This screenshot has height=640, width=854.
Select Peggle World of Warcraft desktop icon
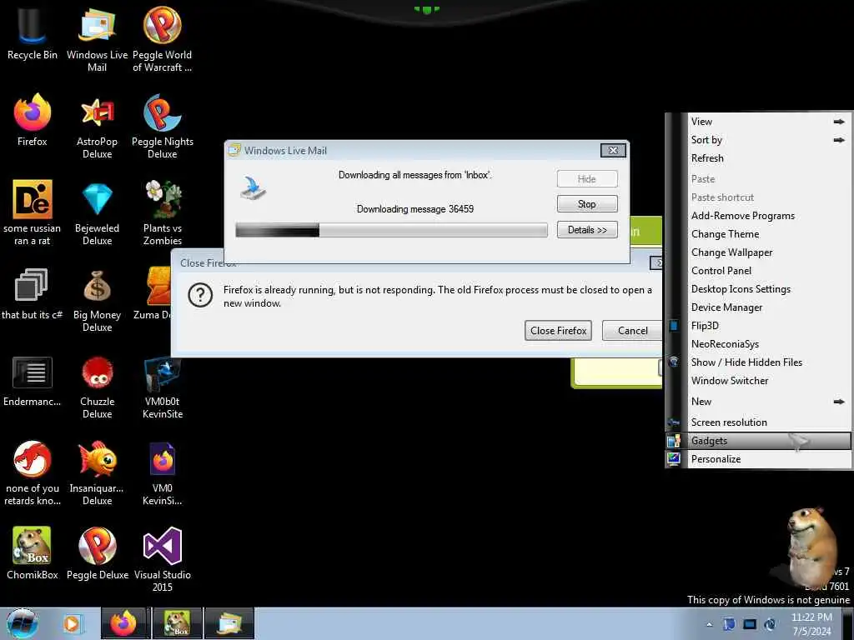[163, 40]
